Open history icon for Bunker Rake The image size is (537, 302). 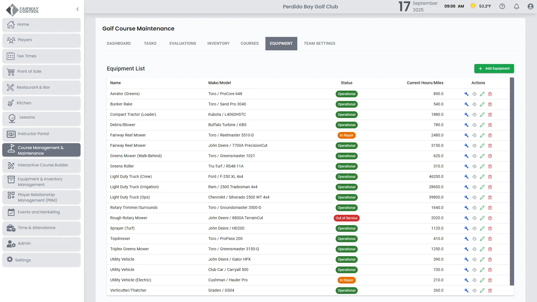pyautogui.click(x=474, y=104)
